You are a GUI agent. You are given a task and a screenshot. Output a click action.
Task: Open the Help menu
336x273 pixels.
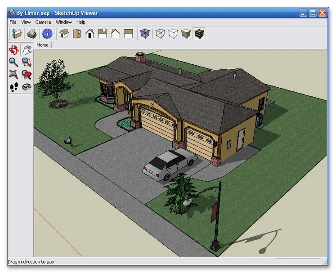click(x=81, y=22)
